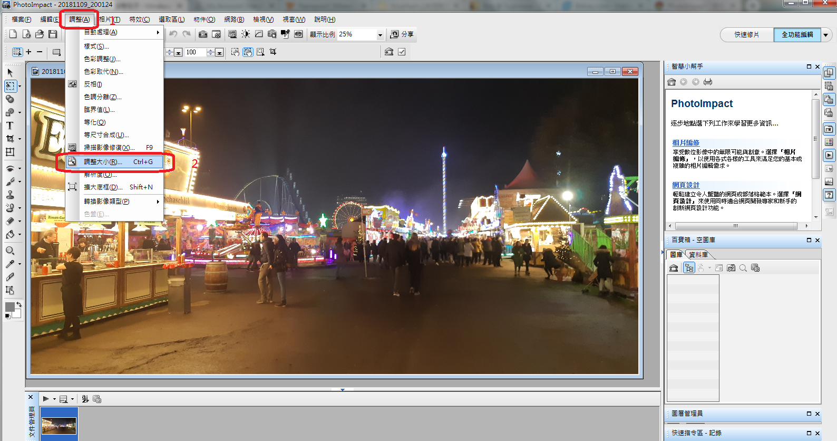The height and width of the screenshot is (441, 837).
Task: Open the 檔案(F) File menu
Action: tap(21, 20)
